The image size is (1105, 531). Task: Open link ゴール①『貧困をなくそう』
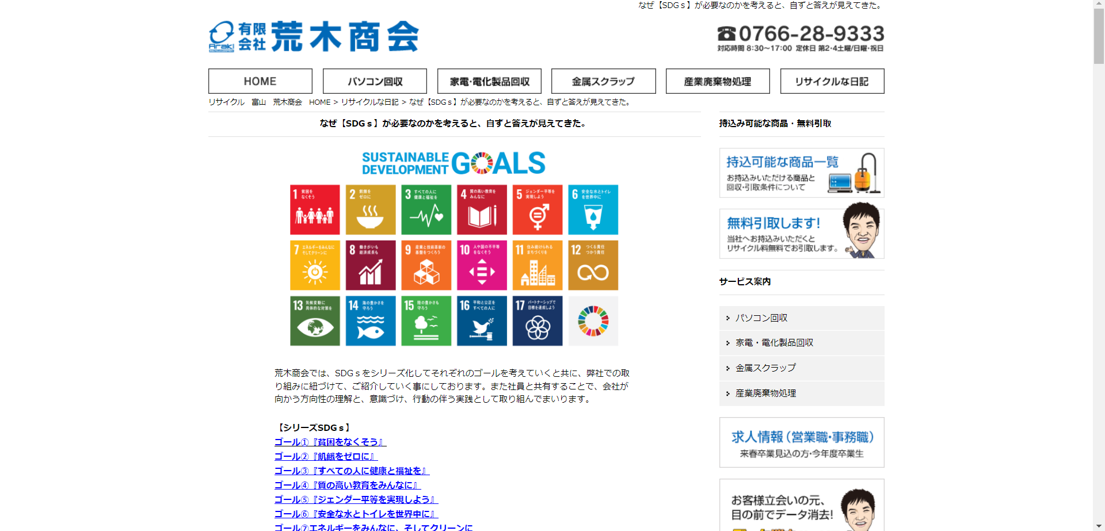pyautogui.click(x=330, y=442)
